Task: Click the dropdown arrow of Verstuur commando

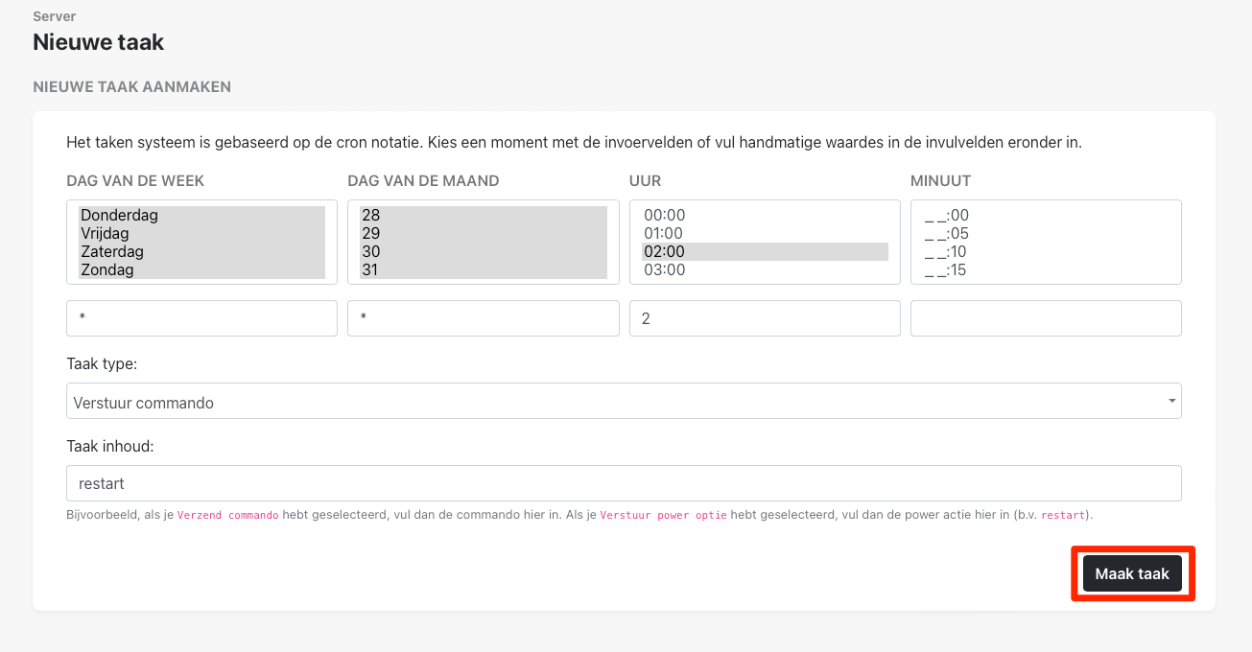Action: tap(1171, 402)
